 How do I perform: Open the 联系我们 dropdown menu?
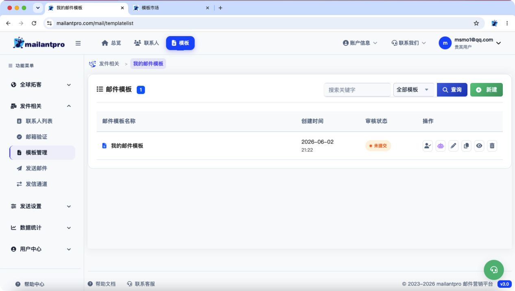point(409,43)
